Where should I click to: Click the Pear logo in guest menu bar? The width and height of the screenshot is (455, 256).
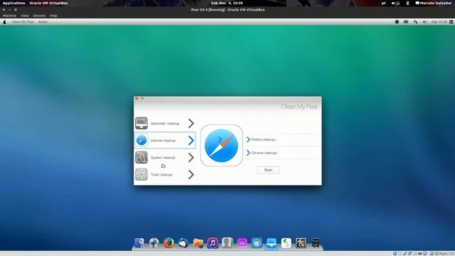pos(4,22)
